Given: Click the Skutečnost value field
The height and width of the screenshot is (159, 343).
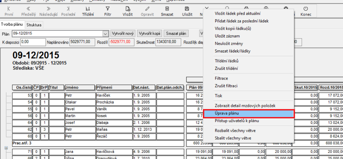Looking at the screenshot, I should 168,42.
